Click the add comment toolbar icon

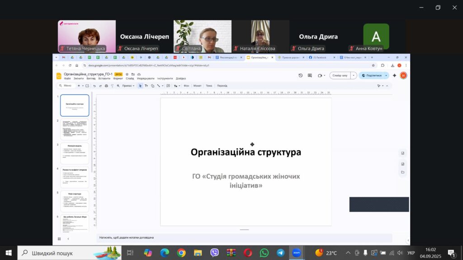(x=168, y=86)
